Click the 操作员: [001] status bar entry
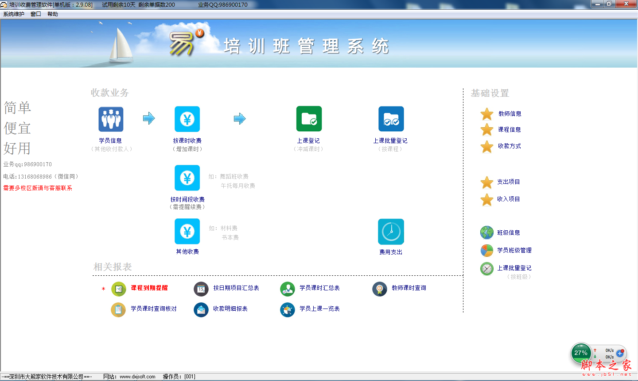 coord(179,377)
